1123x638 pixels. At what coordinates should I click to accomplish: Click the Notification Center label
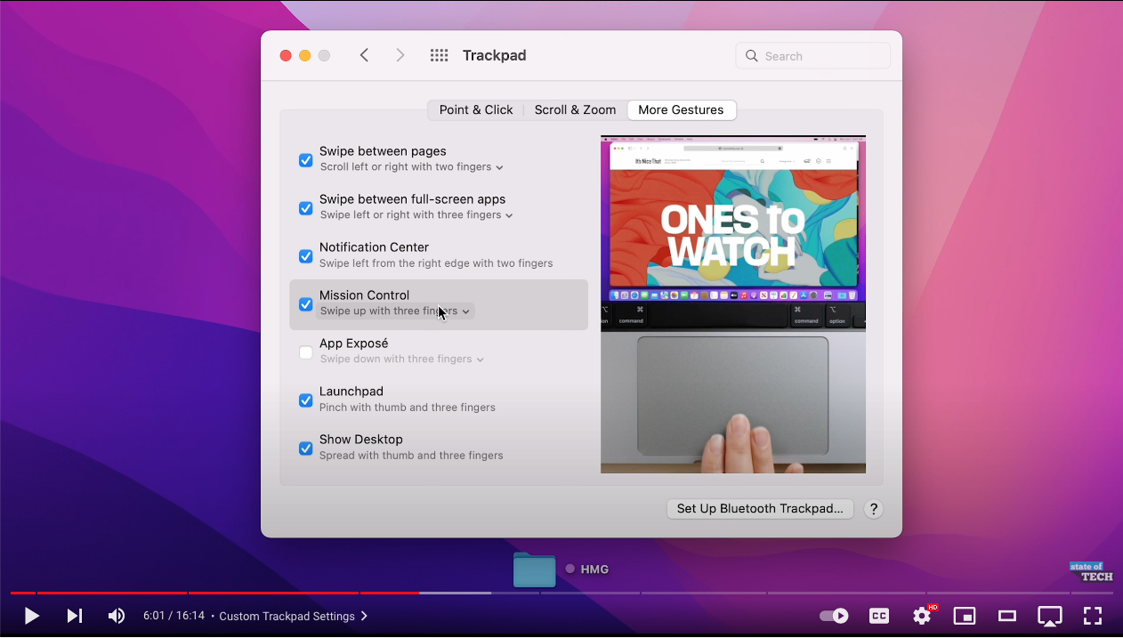tap(374, 247)
